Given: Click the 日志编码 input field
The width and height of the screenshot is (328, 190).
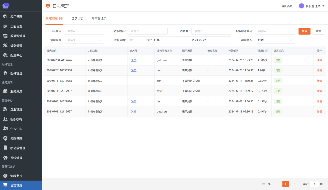Looking at the screenshot, I should [x=84, y=31].
